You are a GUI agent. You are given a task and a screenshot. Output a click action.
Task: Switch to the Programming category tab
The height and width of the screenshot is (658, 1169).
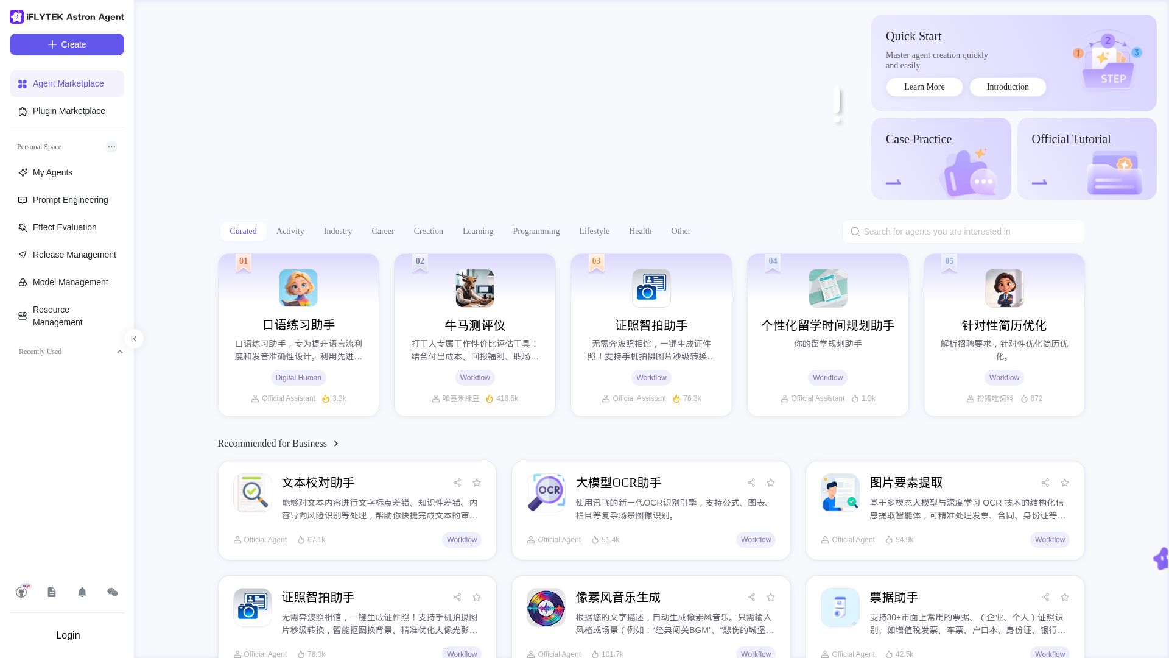pyautogui.click(x=536, y=232)
